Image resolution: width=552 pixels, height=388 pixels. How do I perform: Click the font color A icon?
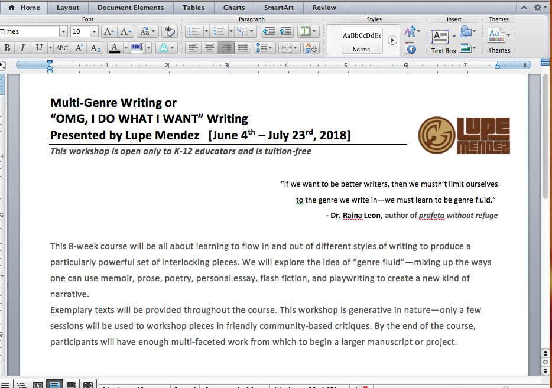[115, 48]
